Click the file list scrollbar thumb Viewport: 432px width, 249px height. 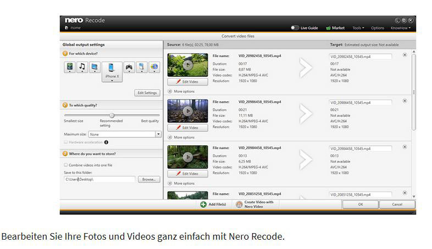tap(414, 92)
